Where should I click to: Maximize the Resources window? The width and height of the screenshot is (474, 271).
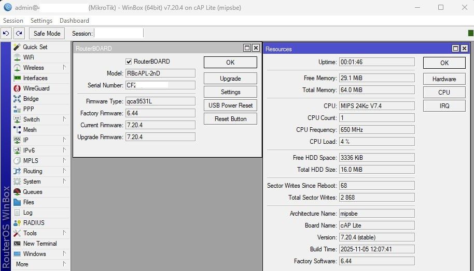point(455,49)
